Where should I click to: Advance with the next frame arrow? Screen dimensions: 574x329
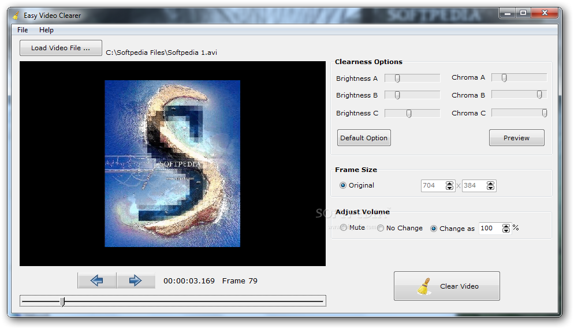point(136,281)
